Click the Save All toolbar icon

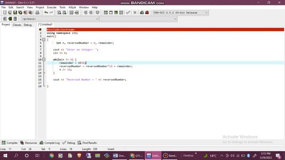[20, 12]
